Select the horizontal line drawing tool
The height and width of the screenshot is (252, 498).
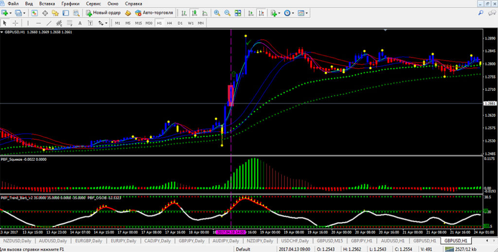[x=38, y=23]
